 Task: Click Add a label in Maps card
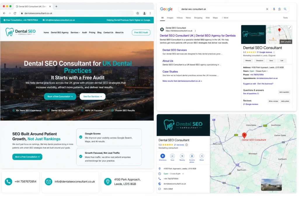click(168, 189)
